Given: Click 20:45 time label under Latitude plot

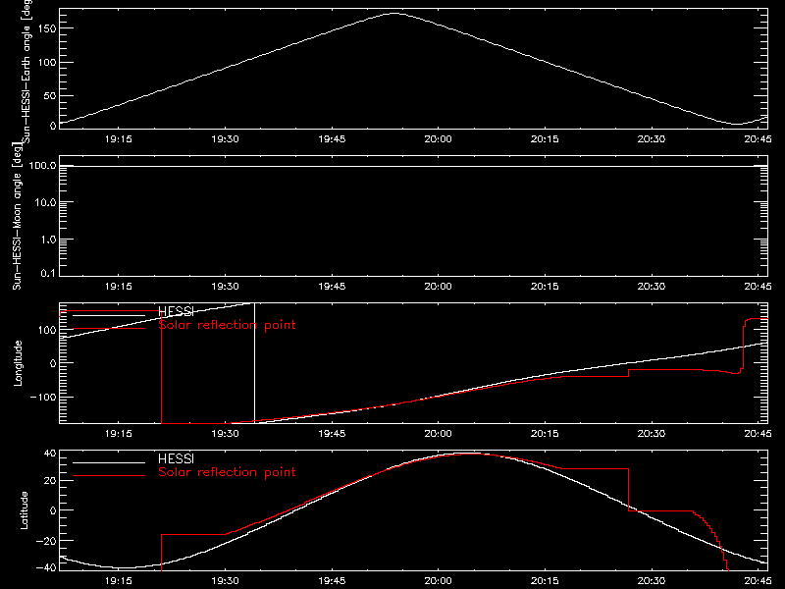Looking at the screenshot, I should tap(758, 581).
